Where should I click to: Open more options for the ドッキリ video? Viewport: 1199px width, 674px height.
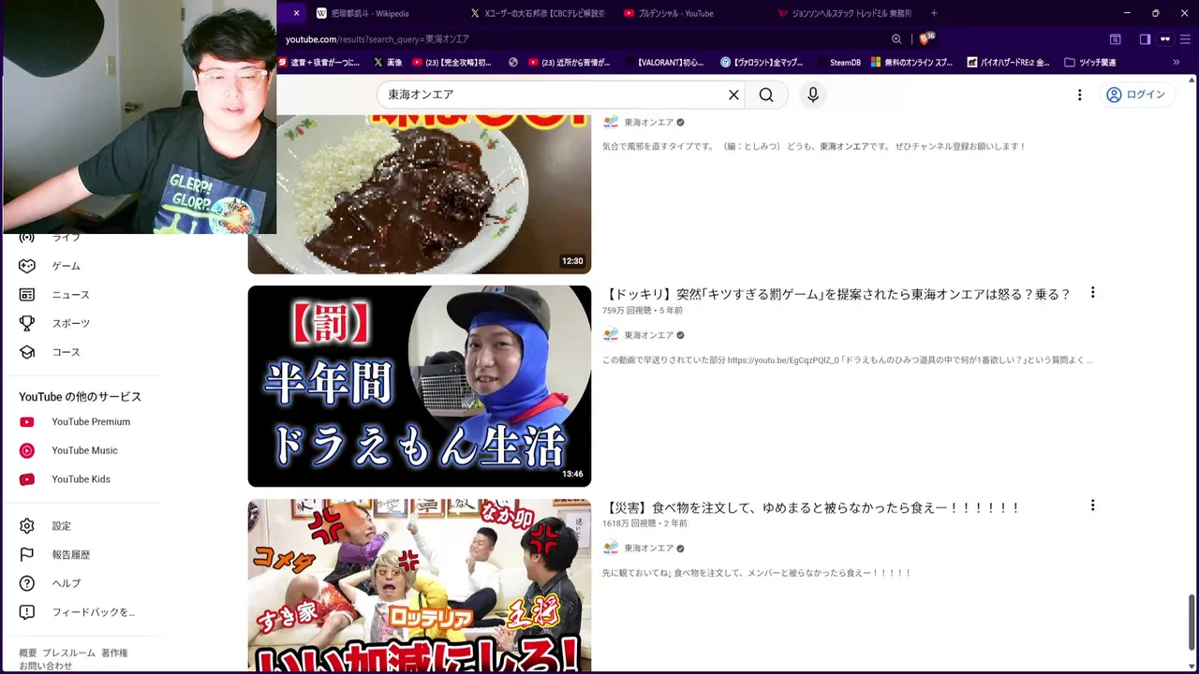coord(1092,293)
